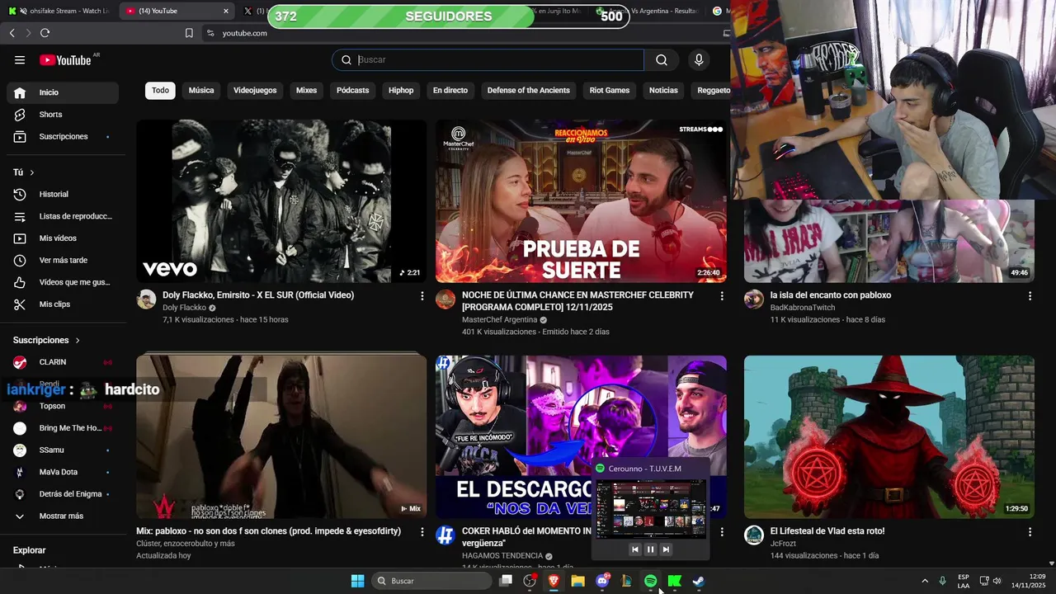Screen dimensions: 1056x594
Task: Open Spotify from the taskbar
Action: pos(650,581)
